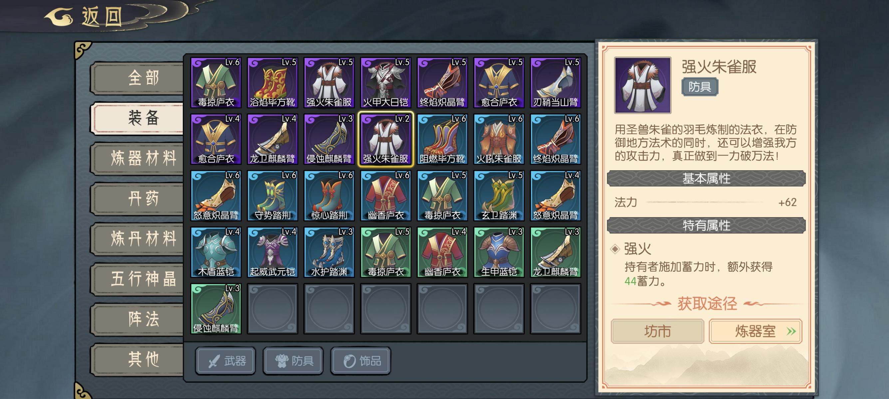The image size is (889, 399).
Task: Select the 火吼朱雀服 orange robe
Action: [499, 139]
